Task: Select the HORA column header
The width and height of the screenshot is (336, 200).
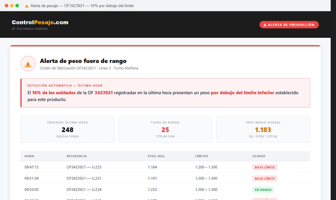Action: point(29,156)
